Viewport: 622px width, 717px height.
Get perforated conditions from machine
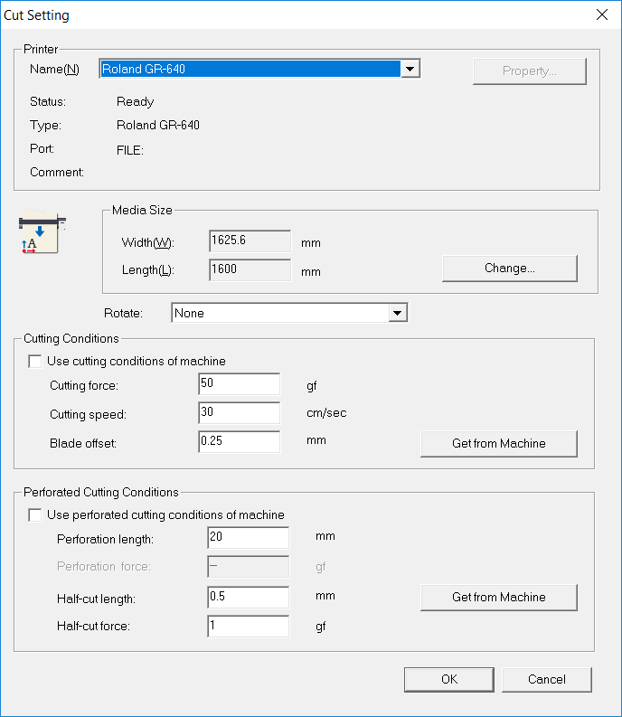pyautogui.click(x=498, y=597)
